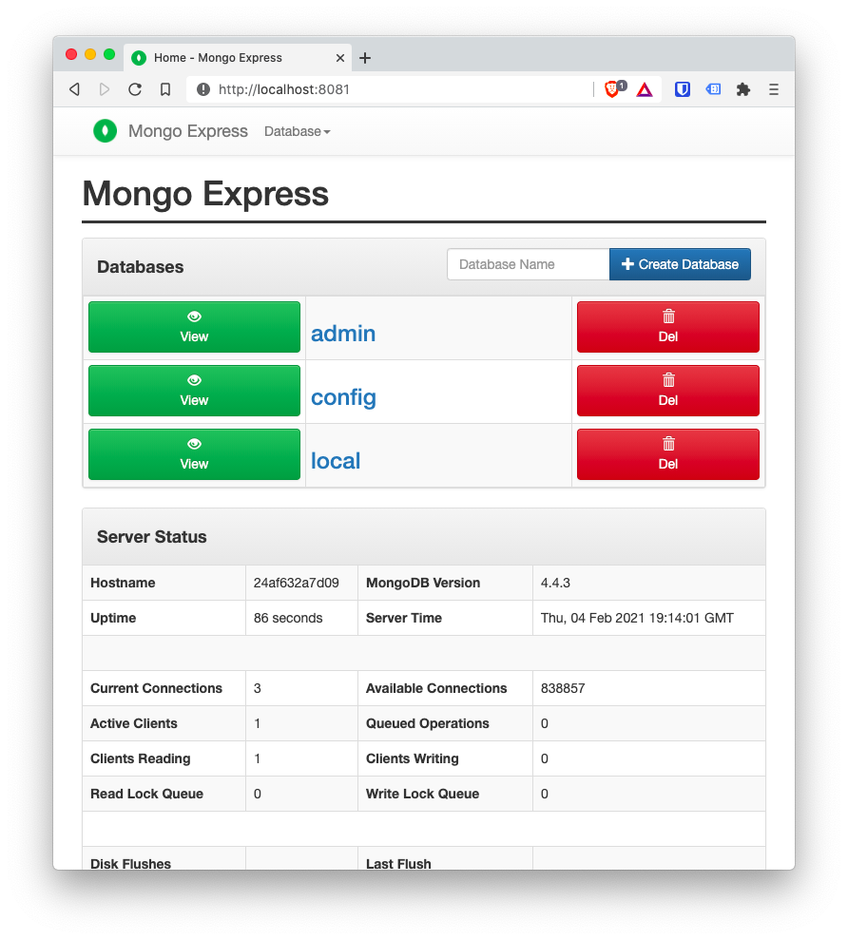Click the Clients Writing label

click(x=413, y=758)
